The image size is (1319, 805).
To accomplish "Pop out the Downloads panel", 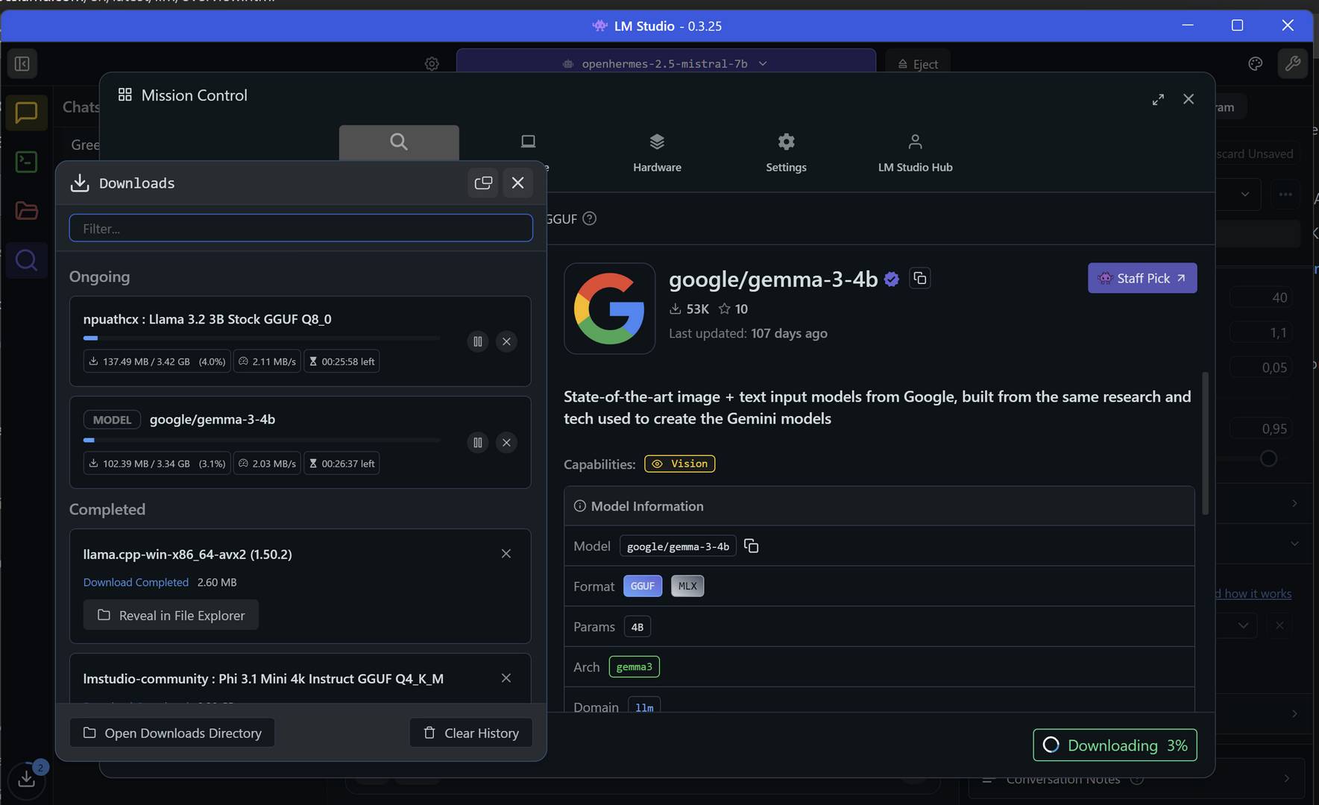I will 483,183.
